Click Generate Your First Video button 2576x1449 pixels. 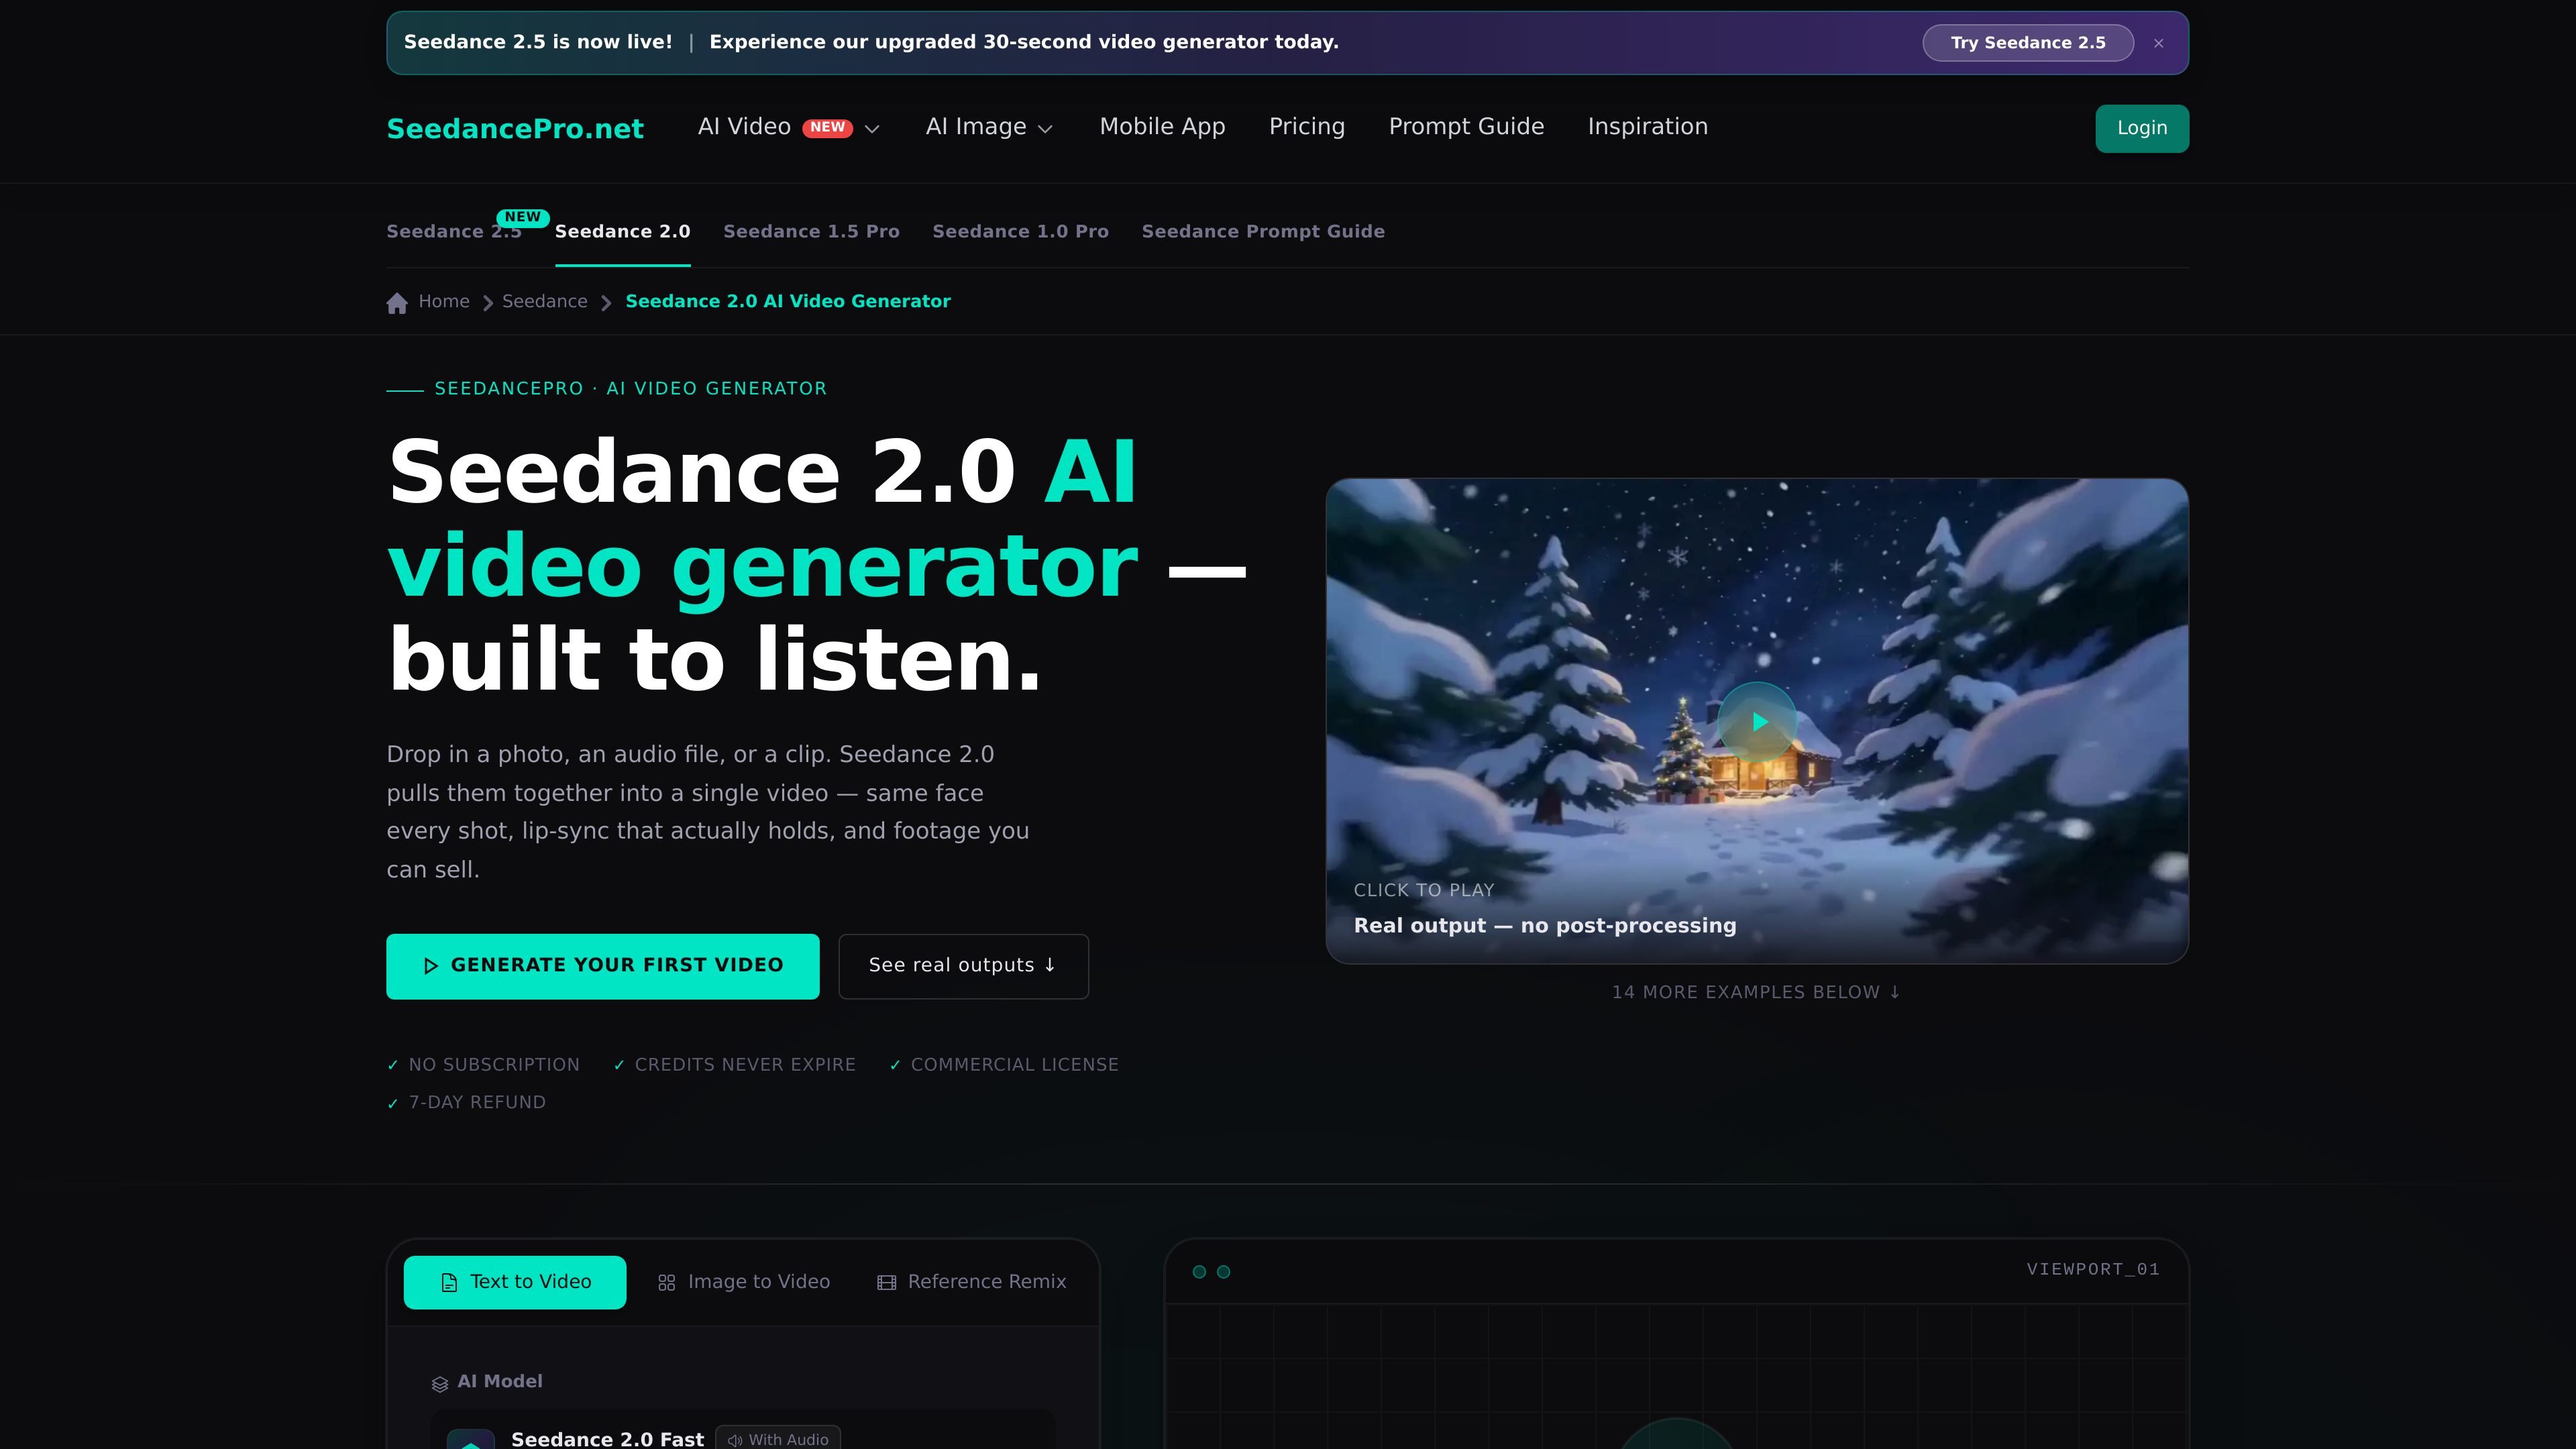[602, 966]
